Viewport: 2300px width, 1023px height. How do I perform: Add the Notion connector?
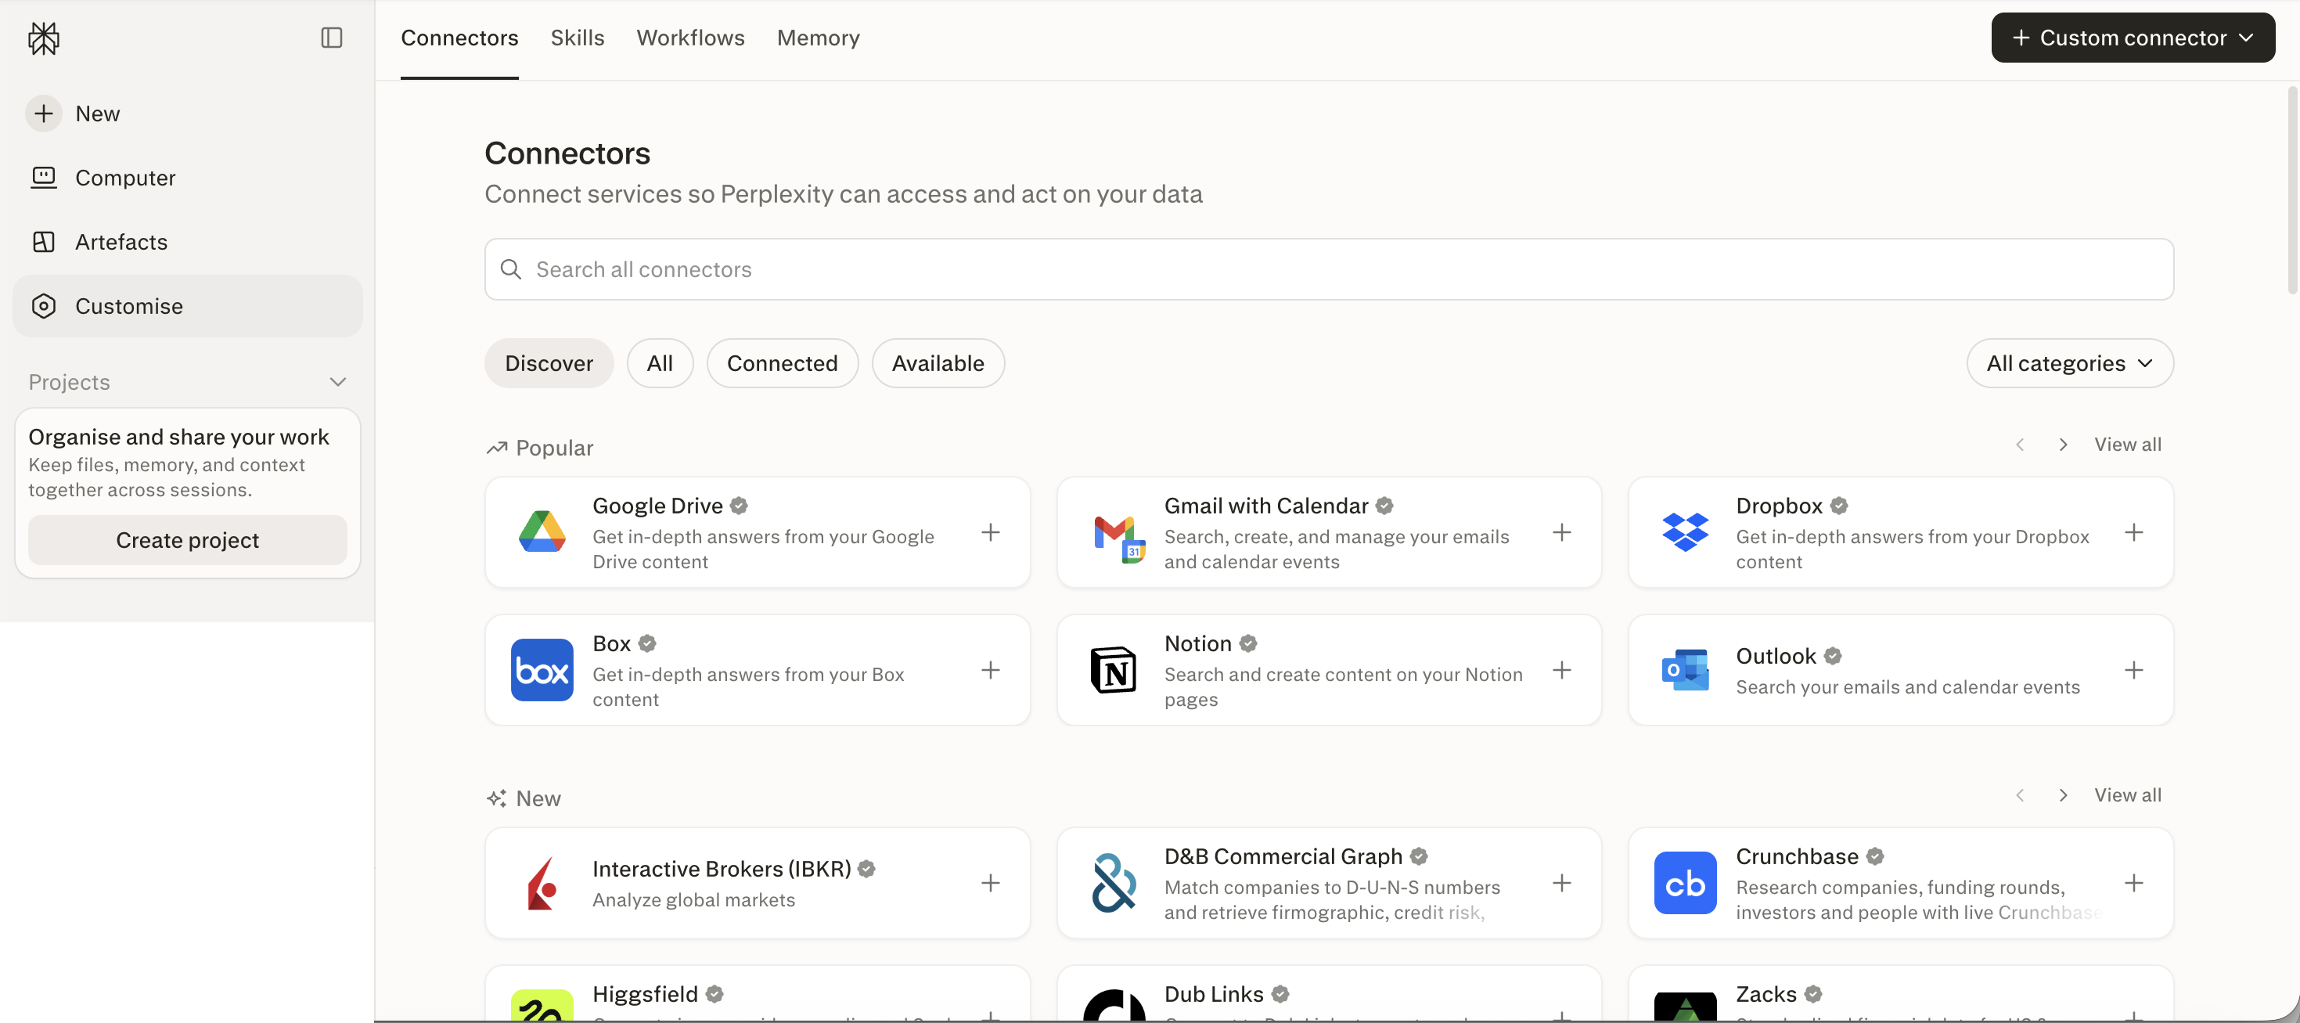[1561, 671]
